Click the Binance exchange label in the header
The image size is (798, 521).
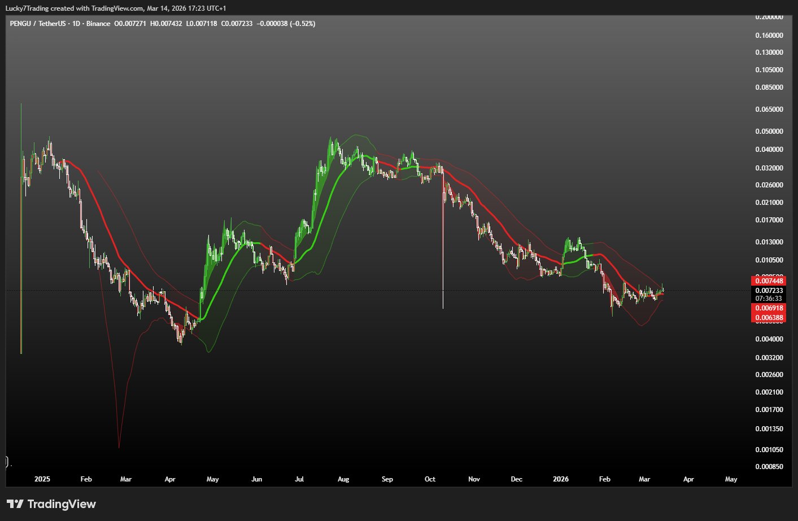(x=98, y=24)
